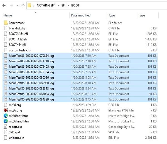Select file name customtests.cfg

click(19, 50)
